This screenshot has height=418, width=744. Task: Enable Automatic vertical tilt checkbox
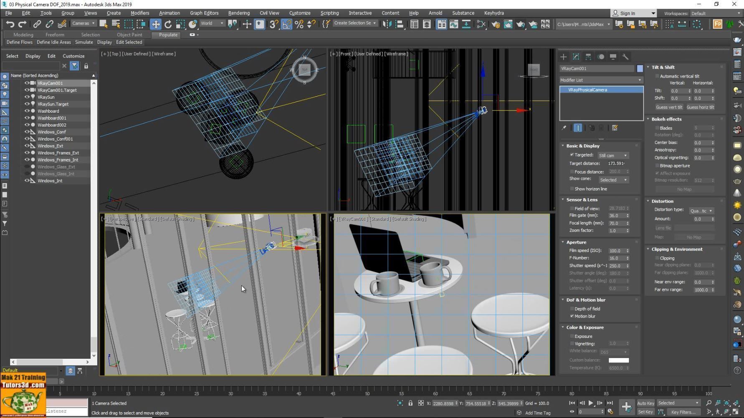(x=657, y=76)
